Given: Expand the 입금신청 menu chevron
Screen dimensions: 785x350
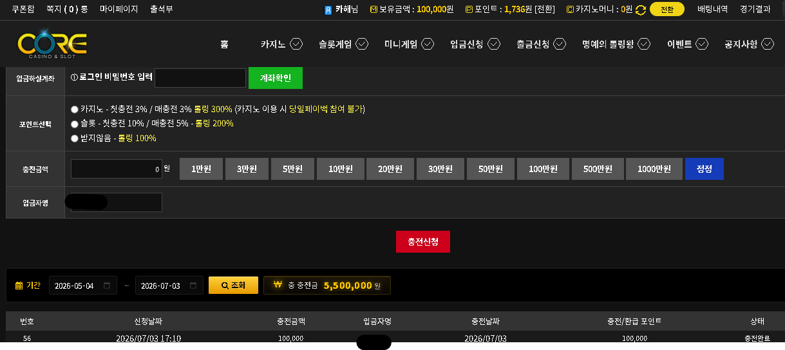Looking at the screenshot, I should tap(494, 44).
